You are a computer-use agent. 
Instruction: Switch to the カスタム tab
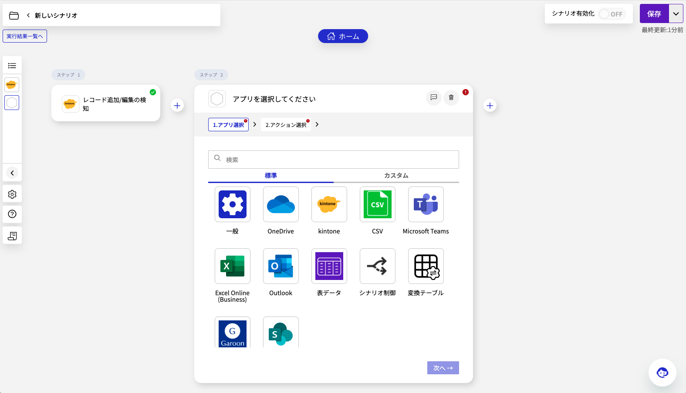(x=396, y=176)
